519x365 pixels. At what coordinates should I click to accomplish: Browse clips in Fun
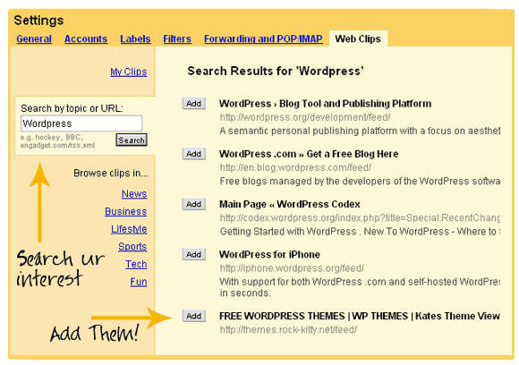[x=139, y=282]
